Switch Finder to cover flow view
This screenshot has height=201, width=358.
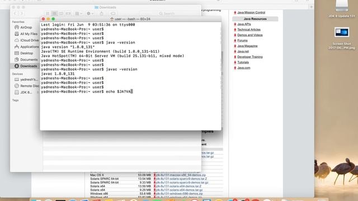point(68,13)
